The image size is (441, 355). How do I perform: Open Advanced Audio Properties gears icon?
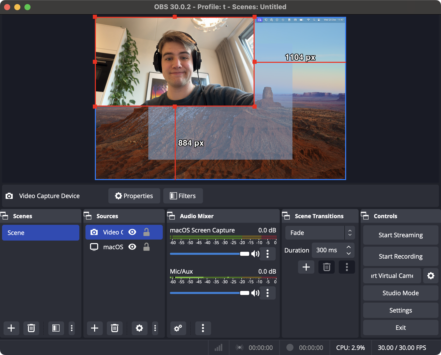click(178, 328)
